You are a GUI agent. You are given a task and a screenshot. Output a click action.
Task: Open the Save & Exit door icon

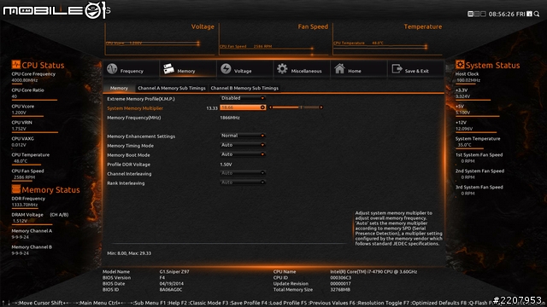point(397,68)
